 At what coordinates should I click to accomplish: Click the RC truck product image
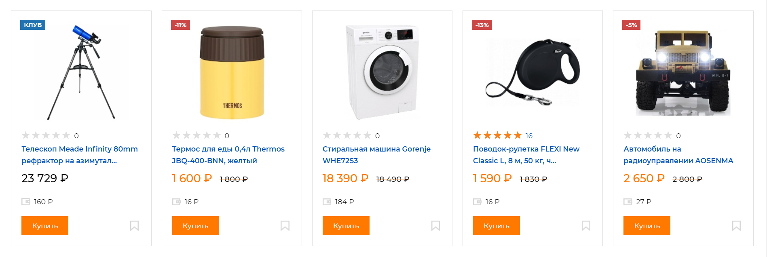click(683, 73)
